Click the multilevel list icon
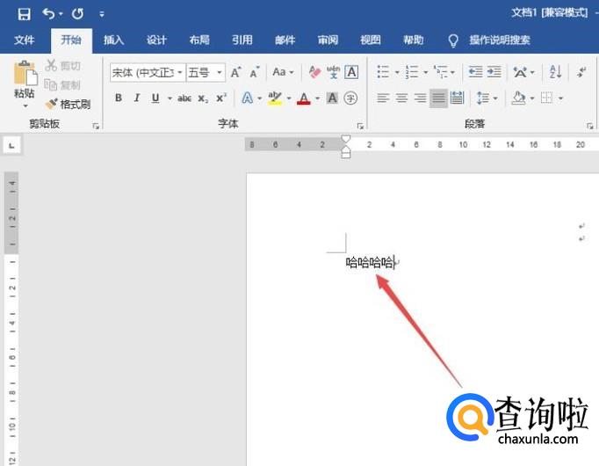Screen dimensions: 599x466 [x=440, y=72]
